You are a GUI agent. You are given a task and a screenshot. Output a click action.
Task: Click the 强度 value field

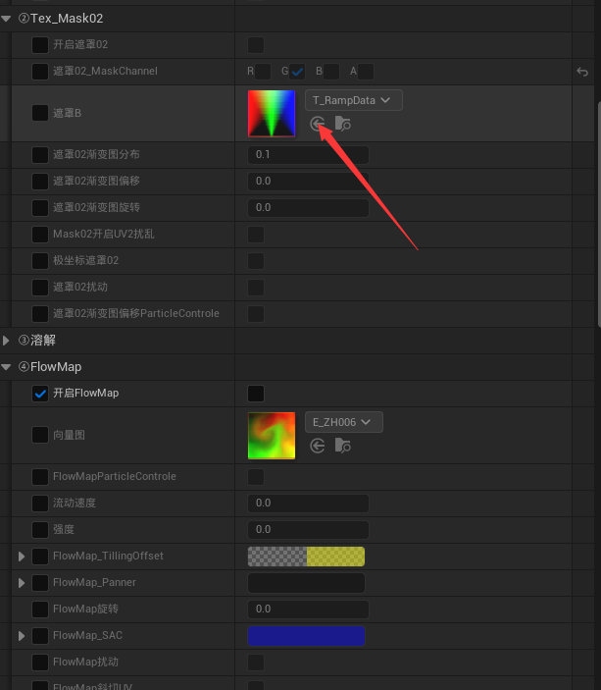pyautogui.click(x=308, y=530)
